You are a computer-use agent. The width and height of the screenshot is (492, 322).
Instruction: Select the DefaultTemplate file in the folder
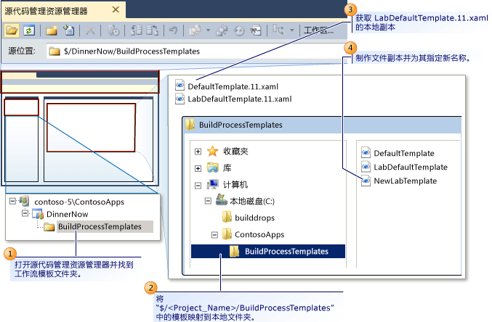coord(398,153)
